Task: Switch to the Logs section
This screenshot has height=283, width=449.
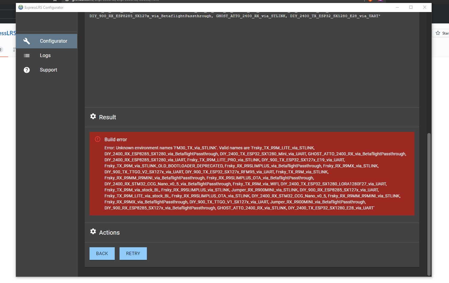Action: 45,55
